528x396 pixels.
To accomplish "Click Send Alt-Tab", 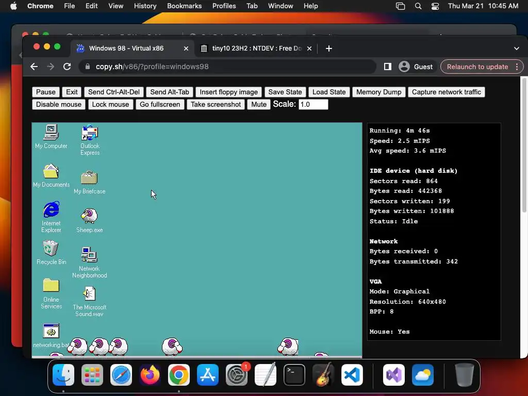I will (x=170, y=92).
